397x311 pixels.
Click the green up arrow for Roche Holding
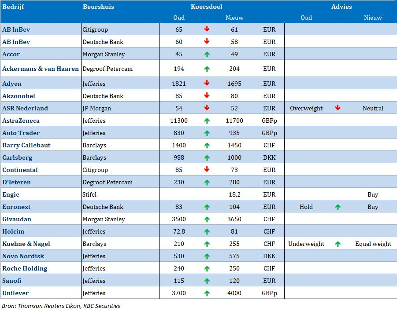click(x=207, y=268)
